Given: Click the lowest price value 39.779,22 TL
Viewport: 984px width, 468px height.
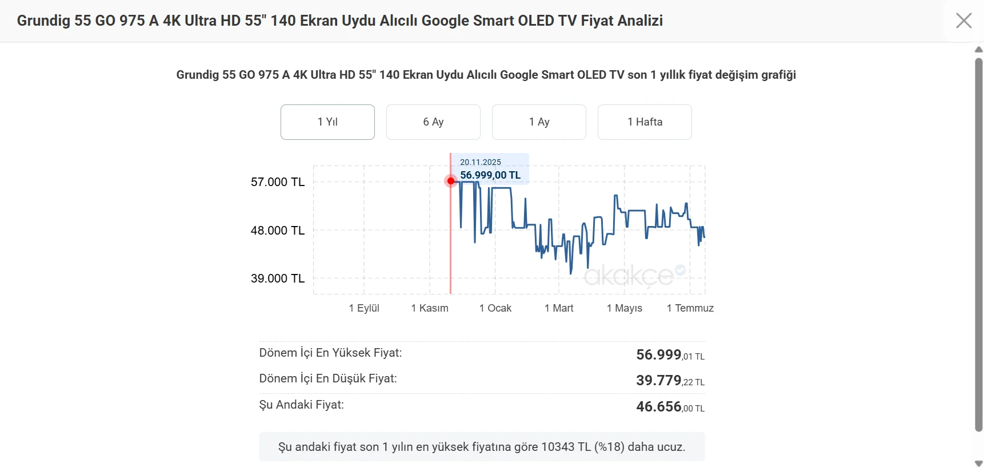Looking at the screenshot, I should point(670,381).
